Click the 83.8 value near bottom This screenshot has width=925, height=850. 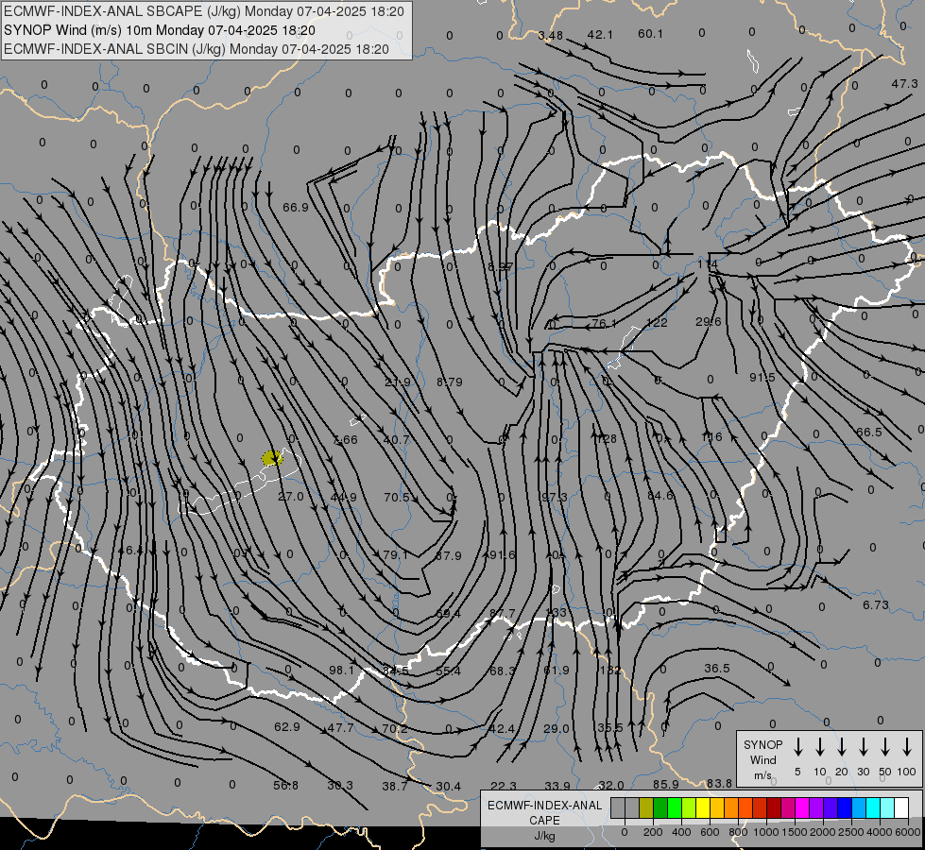coord(719,783)
